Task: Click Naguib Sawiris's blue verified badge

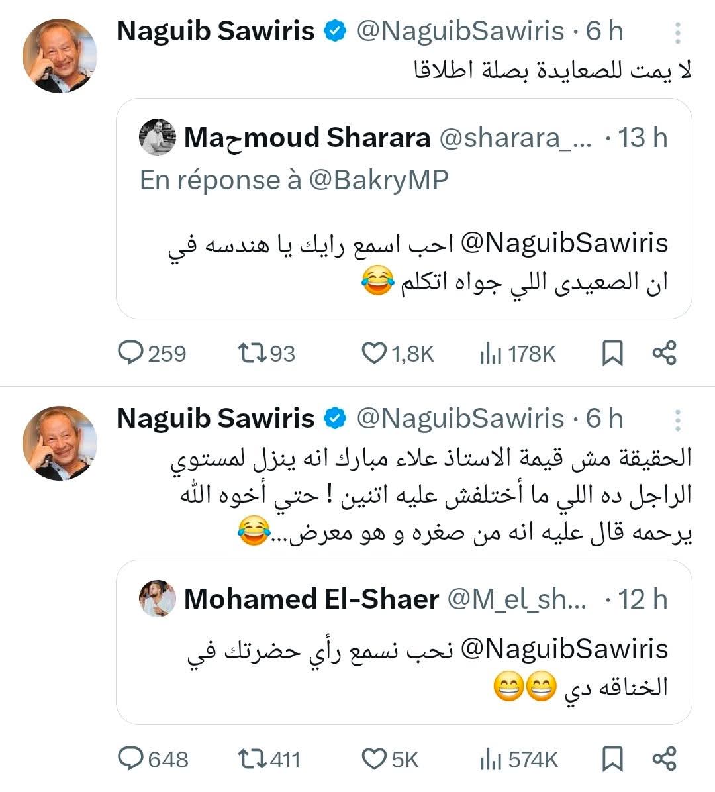Action: [x=336, y=29]
